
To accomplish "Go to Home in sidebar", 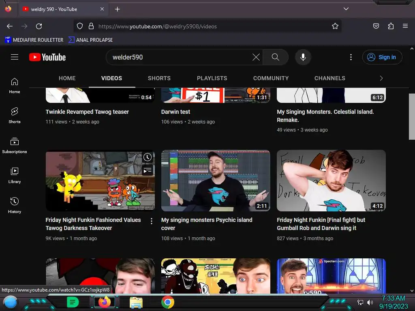I will point(15,86).
